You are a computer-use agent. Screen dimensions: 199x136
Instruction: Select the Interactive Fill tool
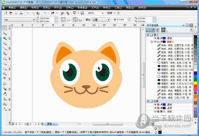(x=4, y=109)
